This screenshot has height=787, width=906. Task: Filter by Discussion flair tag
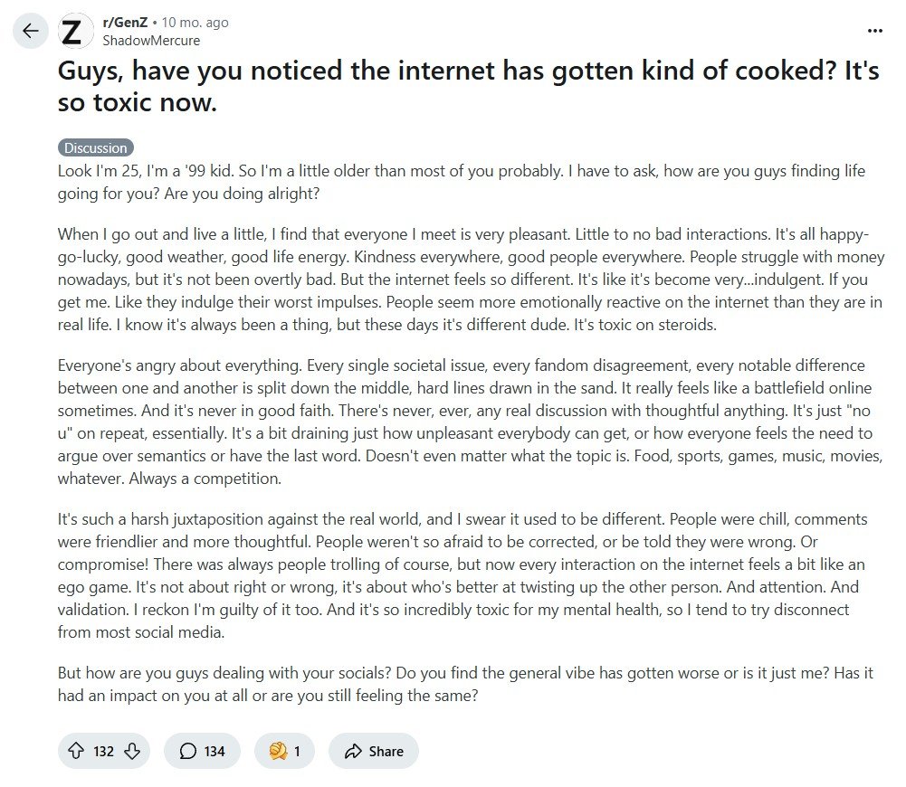point(96,147)
